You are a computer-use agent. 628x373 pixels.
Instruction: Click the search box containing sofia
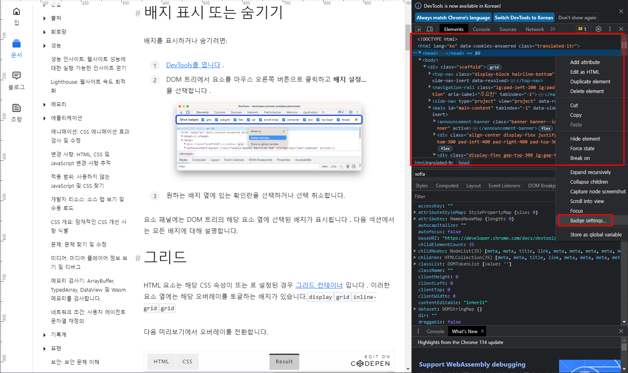[484, 174]
